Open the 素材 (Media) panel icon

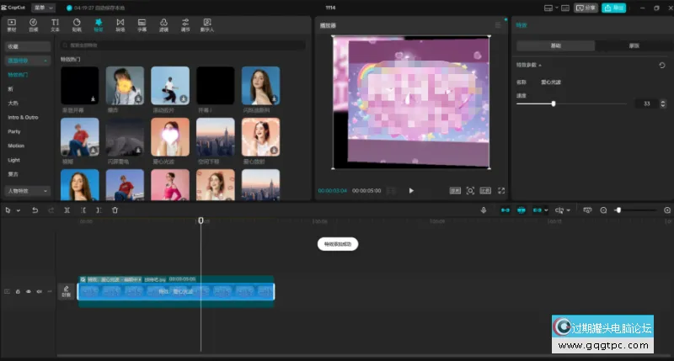[12, 24]
